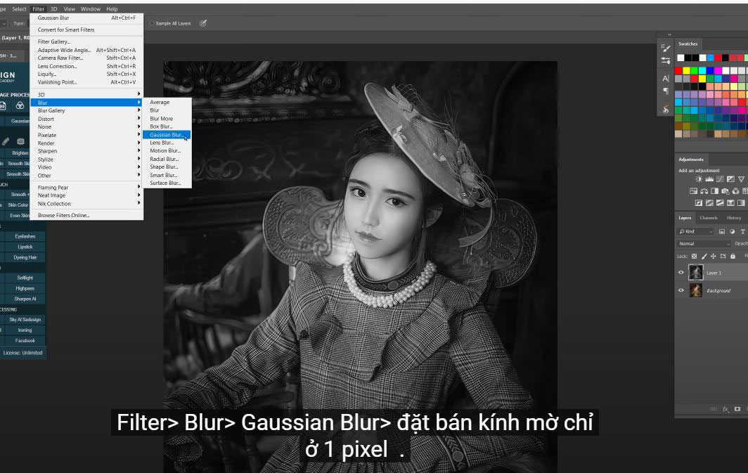Viewport: 748px width, 473px height.
Task: Add a Levels adjustment histogram icon
Action: point(709,179)
